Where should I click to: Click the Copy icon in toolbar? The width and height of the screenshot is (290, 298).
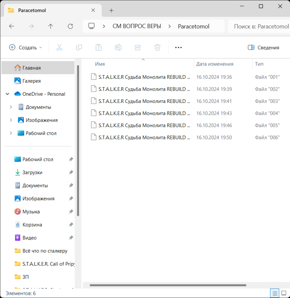tap(79, 48)
